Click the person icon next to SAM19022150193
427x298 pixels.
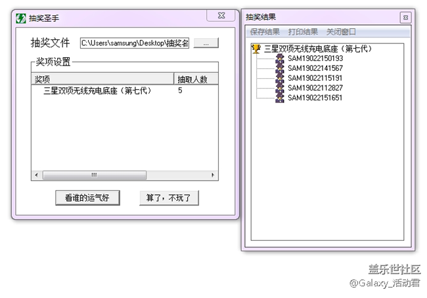click(x=280, y=58)
